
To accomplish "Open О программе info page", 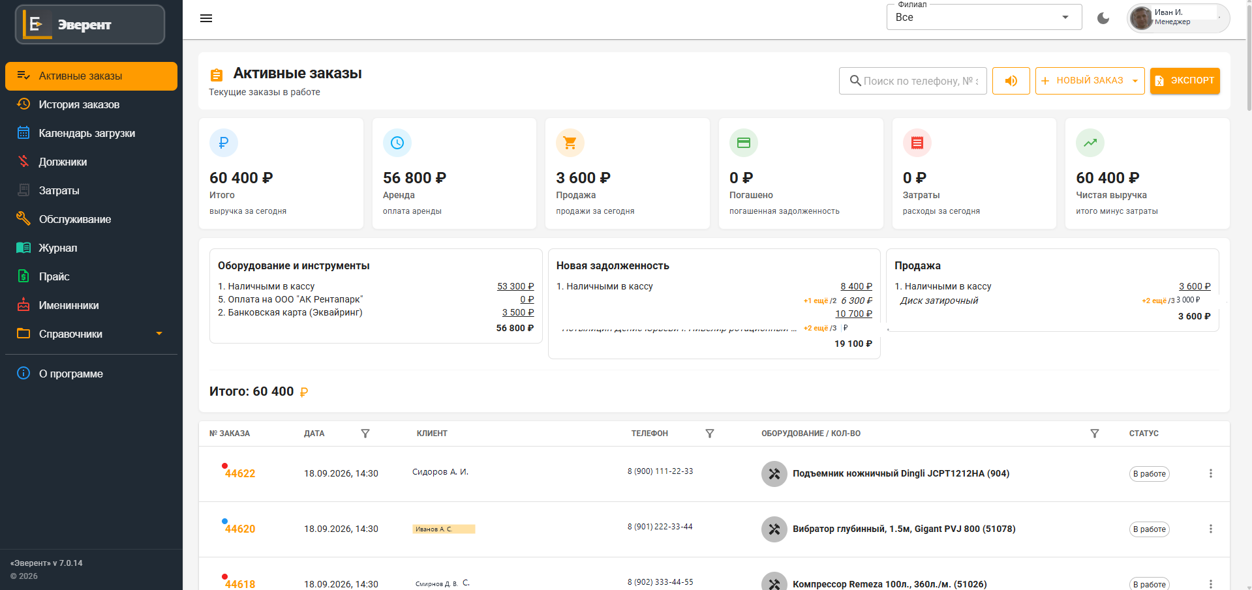I will pyautogui.click(x=91, y=374).
